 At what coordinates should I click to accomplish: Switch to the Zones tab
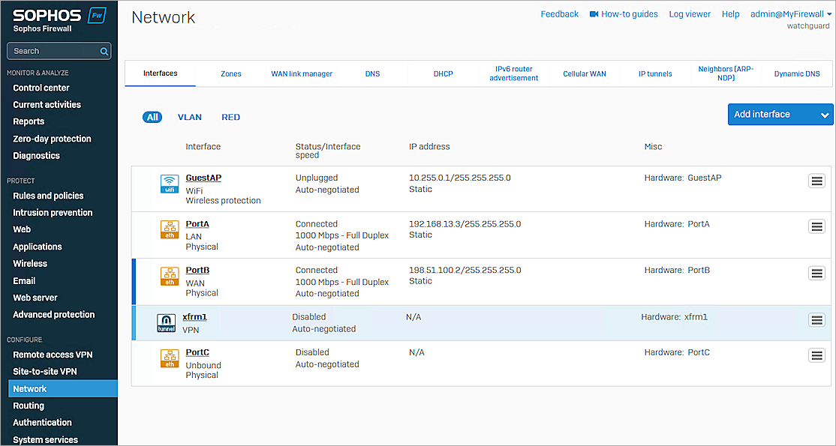tap(230, 73)
